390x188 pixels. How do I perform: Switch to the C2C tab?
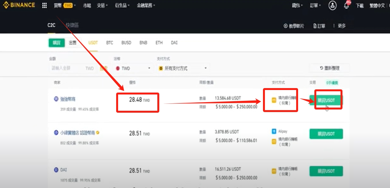pyautogui.click(x=51, y=26)
